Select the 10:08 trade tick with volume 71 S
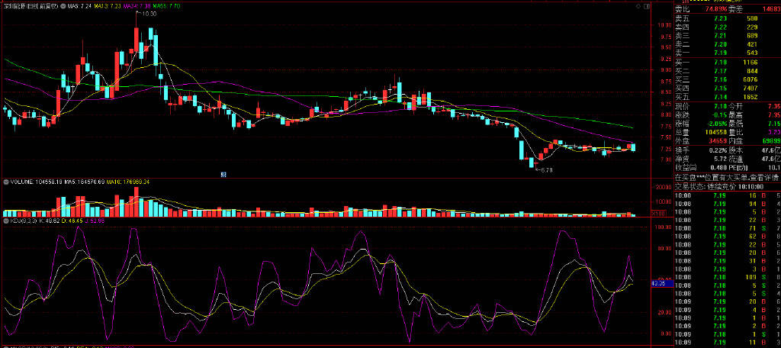 (x=727, y=228)
